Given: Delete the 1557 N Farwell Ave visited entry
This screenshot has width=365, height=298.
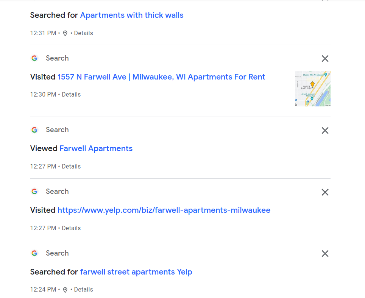Looking at the screenshot, I should tap(325, 58).
